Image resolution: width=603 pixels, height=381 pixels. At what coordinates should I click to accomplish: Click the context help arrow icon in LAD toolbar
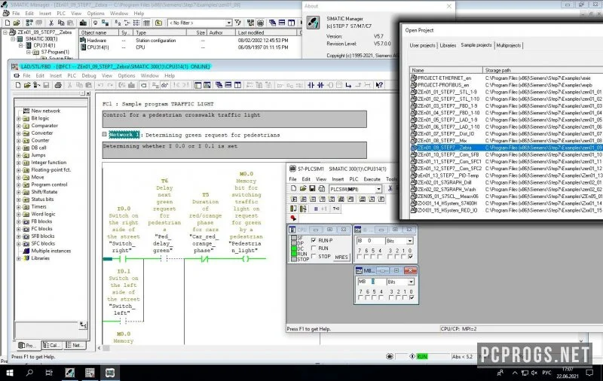(379, 85)
